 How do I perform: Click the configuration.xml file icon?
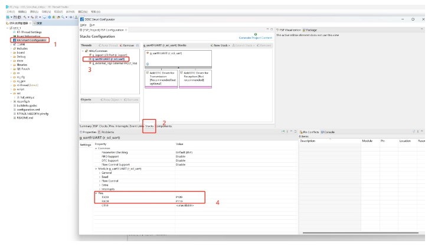click(x=15, y=110)
